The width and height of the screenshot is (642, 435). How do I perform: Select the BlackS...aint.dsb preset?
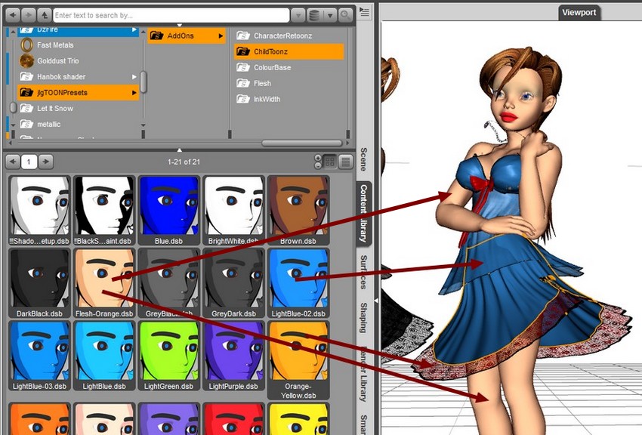click(x=104, y=211)
